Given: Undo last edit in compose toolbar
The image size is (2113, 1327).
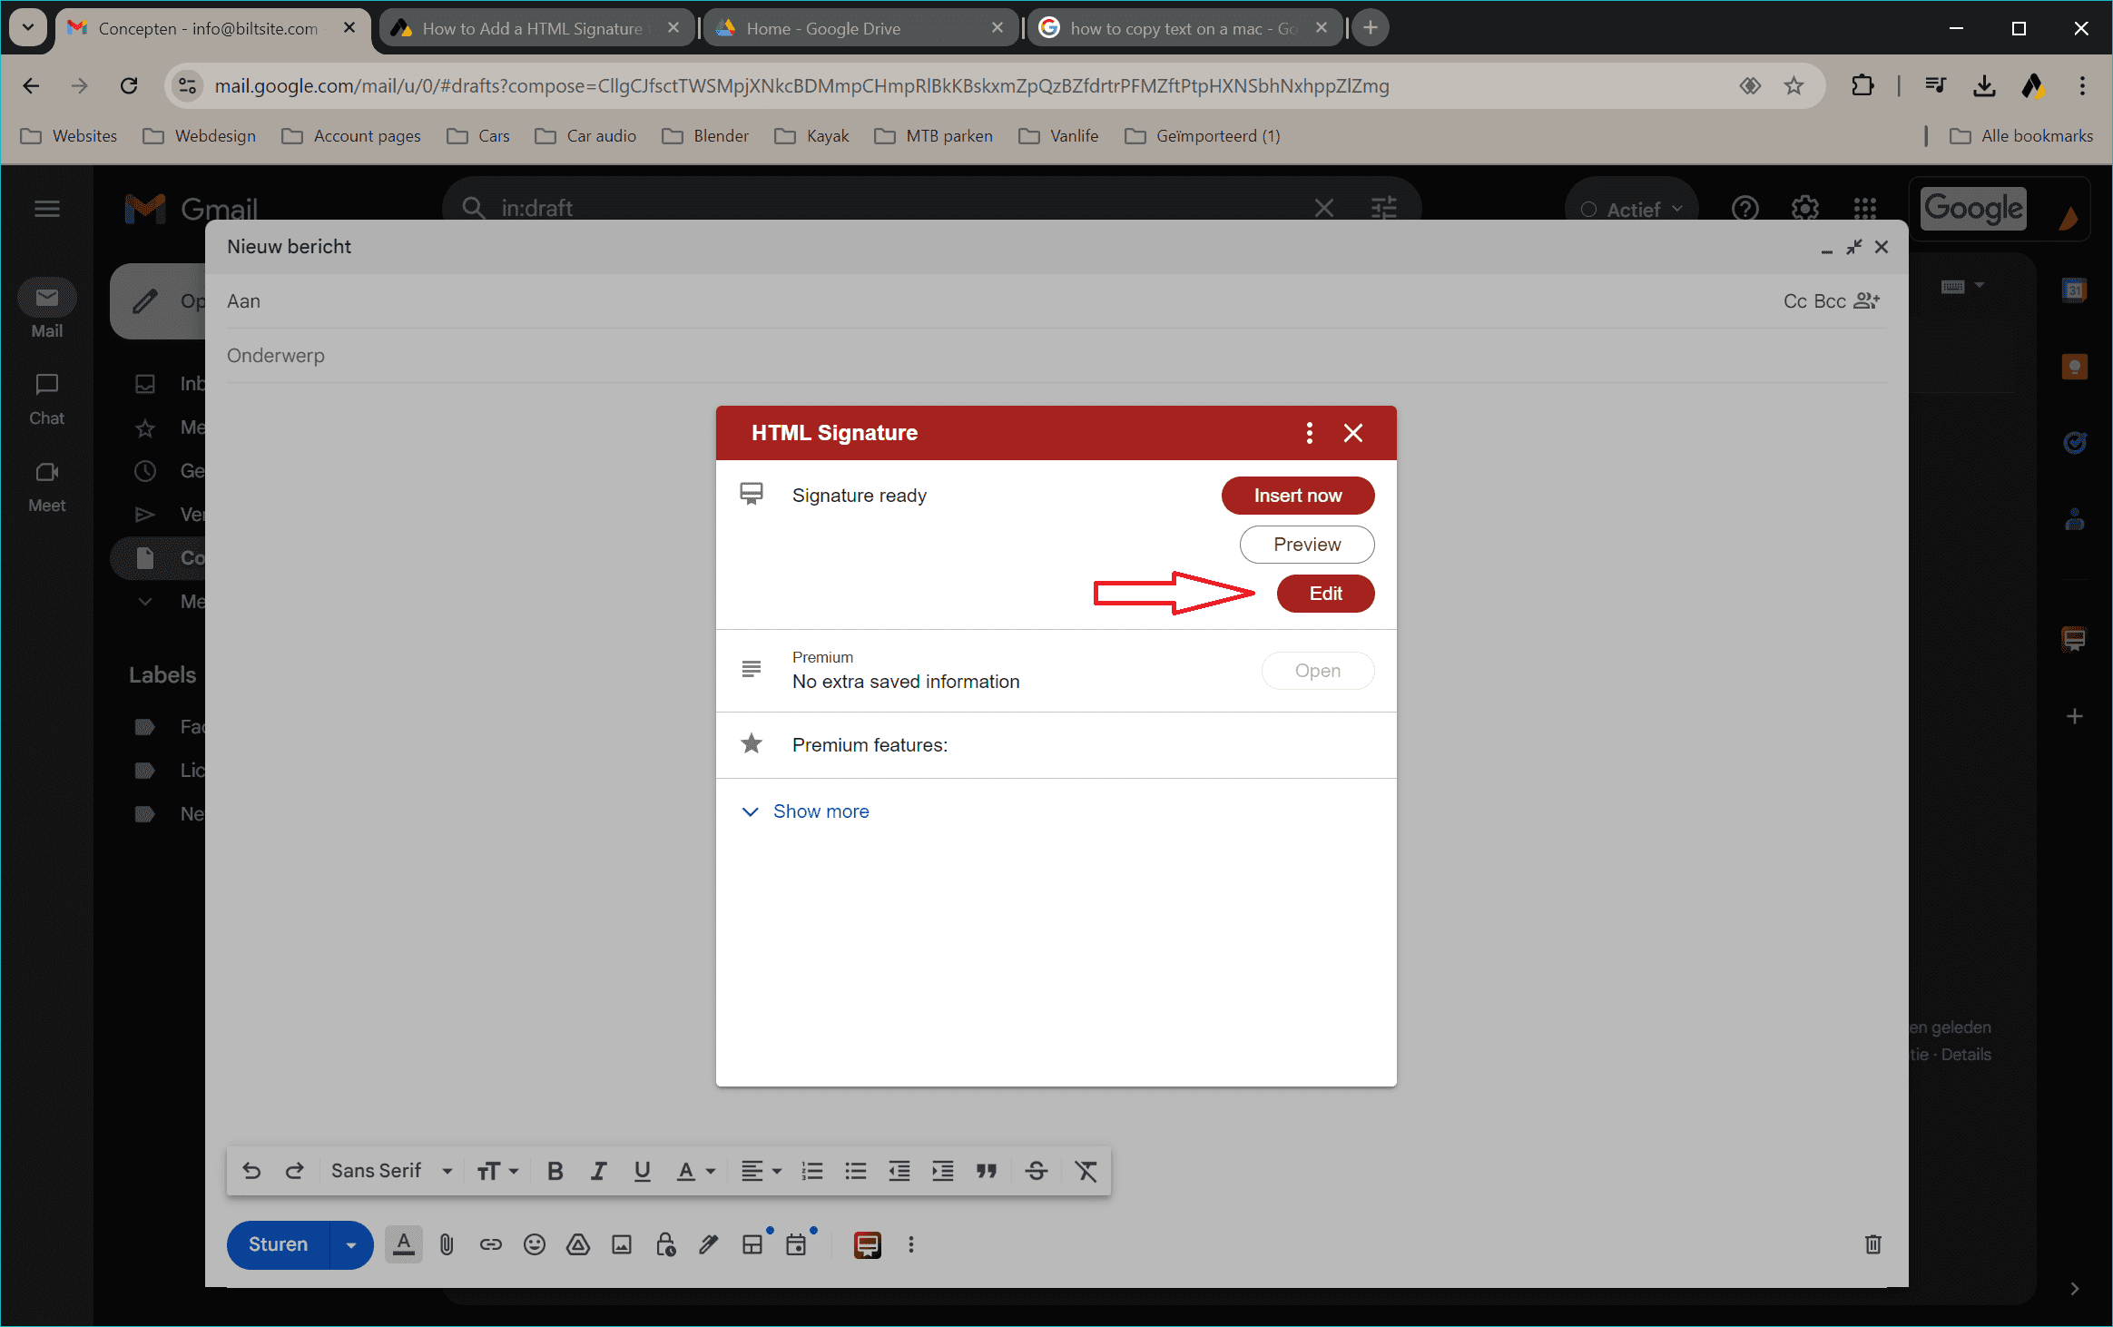Looking at the screenshot, I should click(251, 1171).
